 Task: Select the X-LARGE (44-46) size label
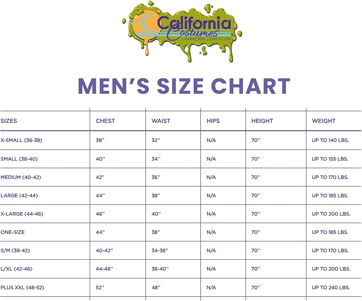(x=22, y=214)
